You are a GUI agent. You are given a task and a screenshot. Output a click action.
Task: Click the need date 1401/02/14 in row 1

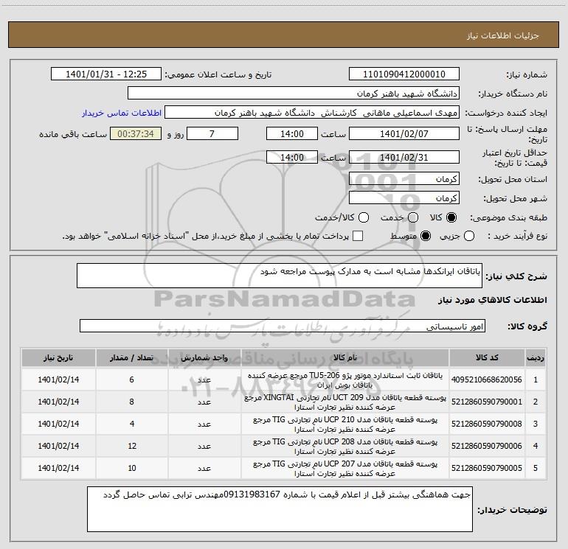[x=58, y=380]
